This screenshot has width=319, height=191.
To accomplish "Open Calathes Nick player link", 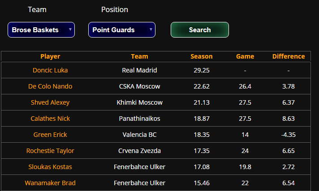I will (50, 119).
